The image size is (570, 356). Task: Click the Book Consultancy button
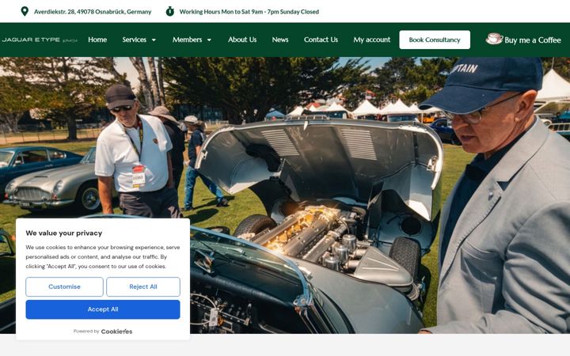click(x=435, y=40)
